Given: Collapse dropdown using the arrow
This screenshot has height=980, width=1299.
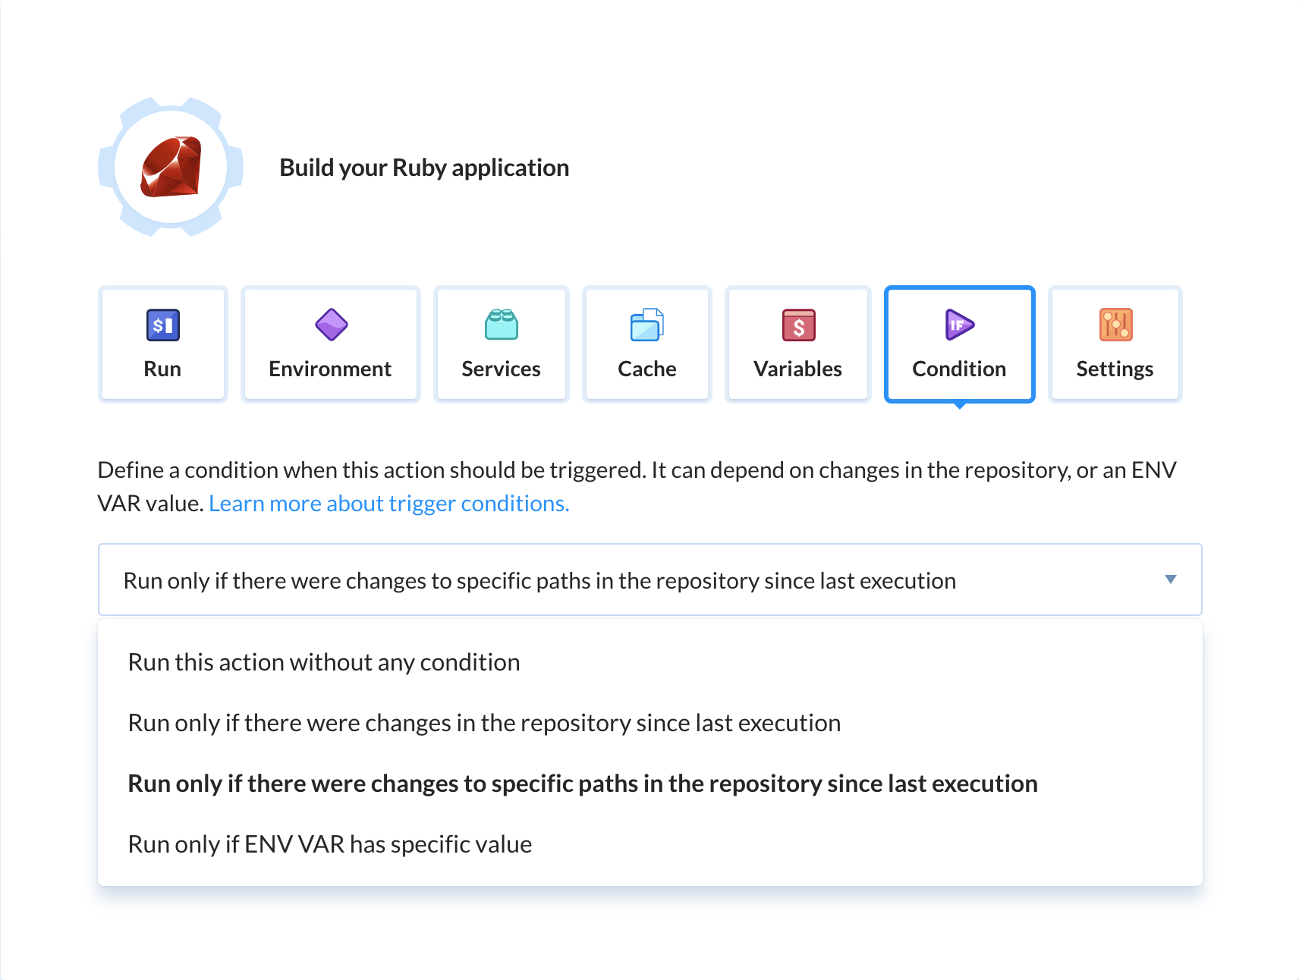Looking at the screenshot, I should coord(1170,580).
